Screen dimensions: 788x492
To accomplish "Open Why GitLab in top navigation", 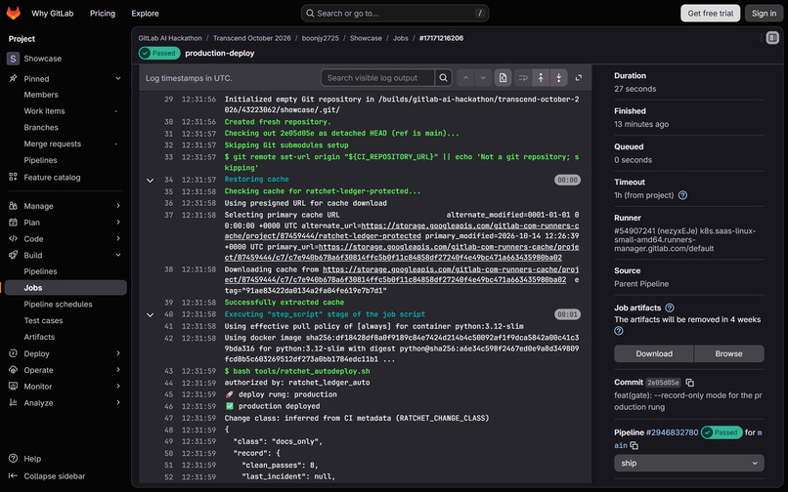I will tap(52, 14).
